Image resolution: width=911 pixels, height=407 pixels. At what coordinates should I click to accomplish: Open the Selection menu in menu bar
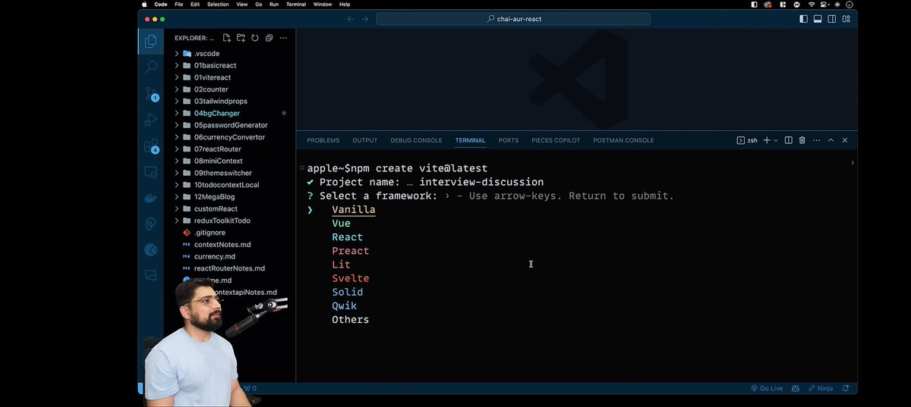click(x=218, y=5)
